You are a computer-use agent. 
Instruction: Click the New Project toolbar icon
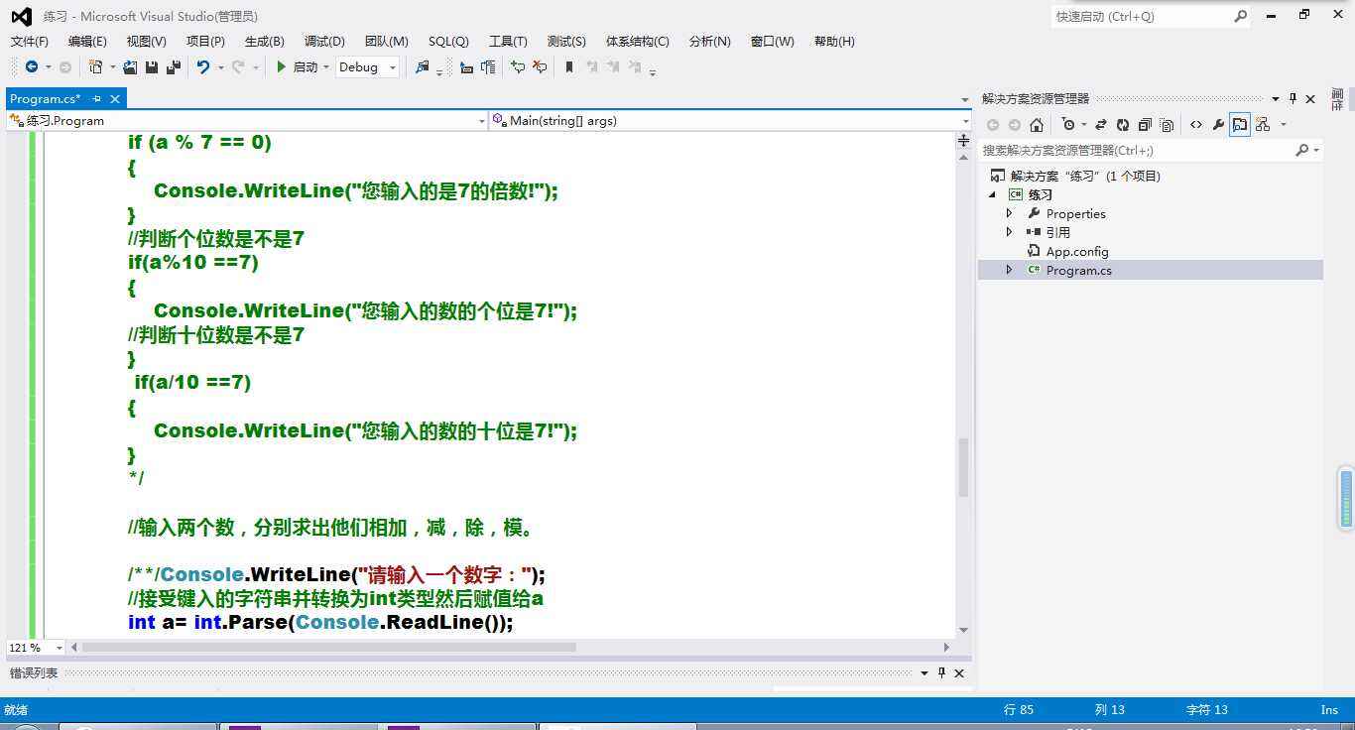click(x=96, y=67)
